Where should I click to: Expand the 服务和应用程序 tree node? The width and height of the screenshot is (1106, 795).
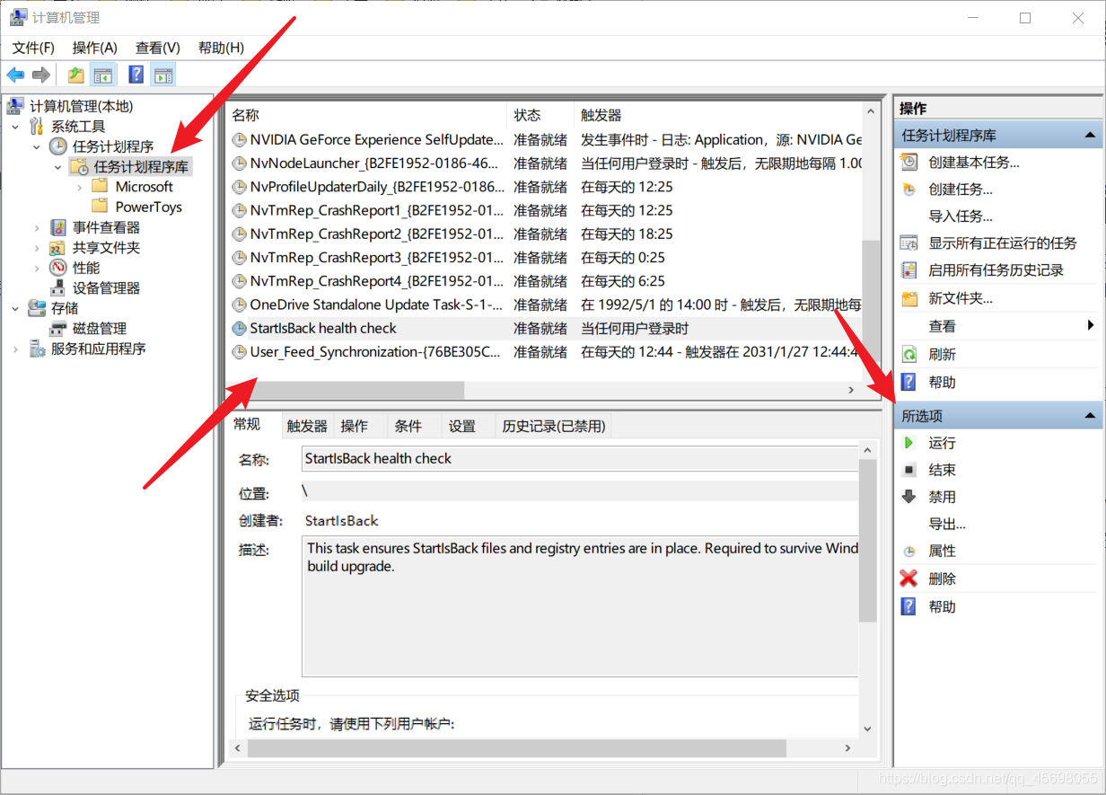pos(15,349)
